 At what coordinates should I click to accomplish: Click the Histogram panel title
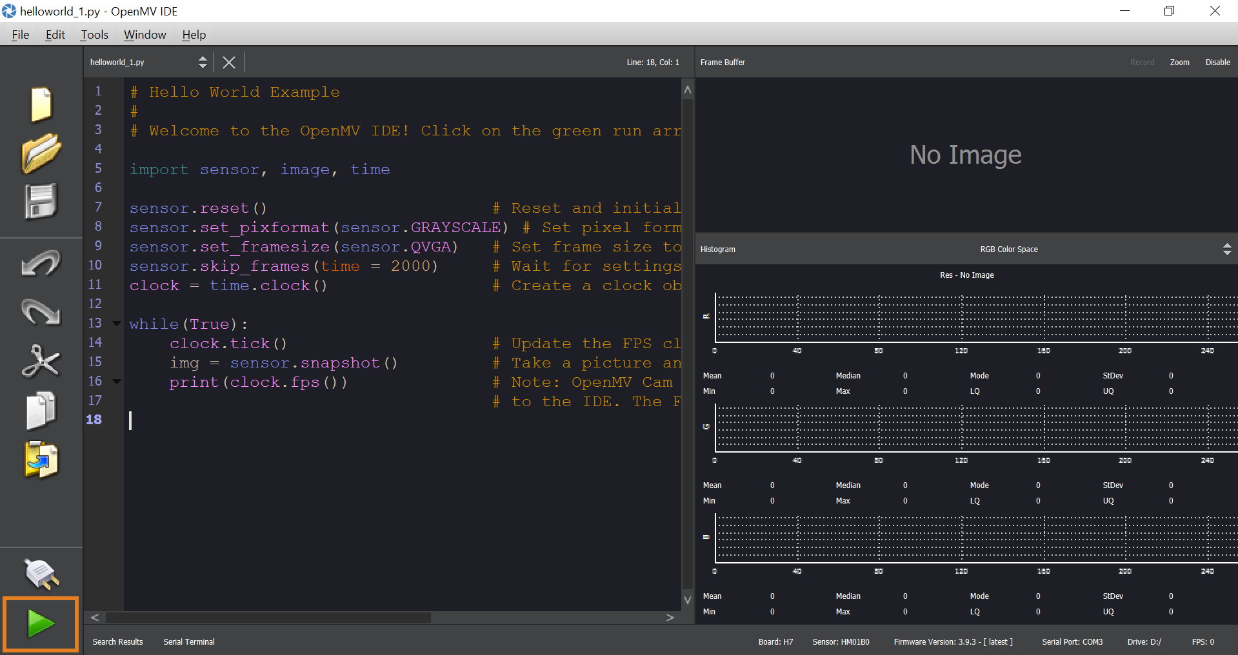[x=717, y=249]
